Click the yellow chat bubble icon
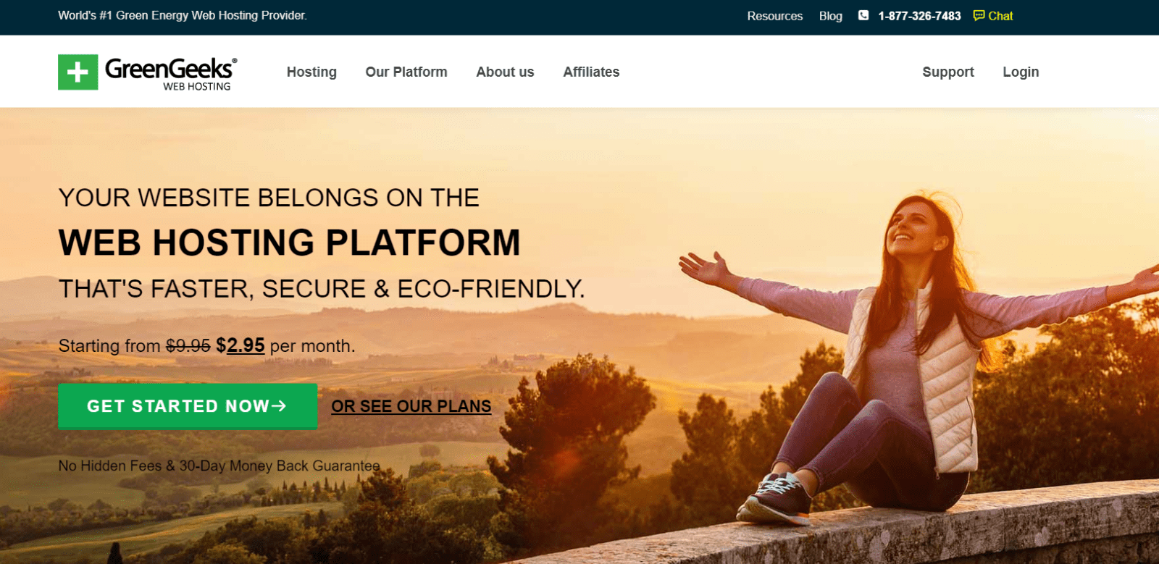The height and width of the screenshot is (564, 1159). (979, 15)
